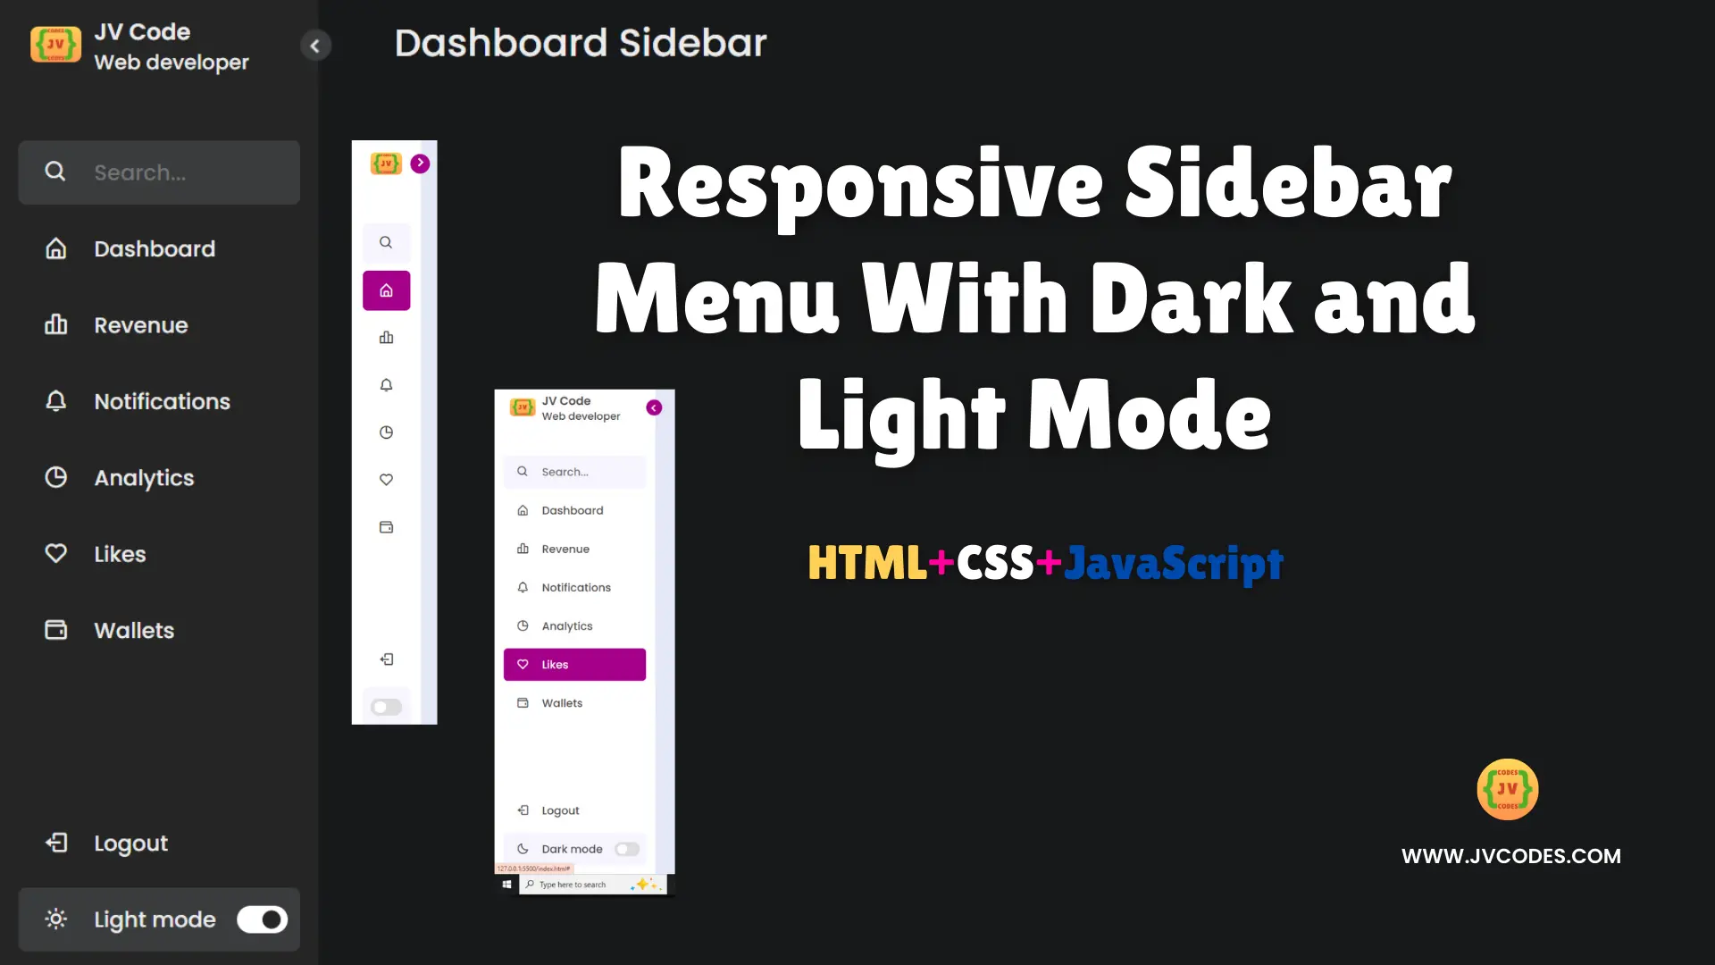Select the Likes menu item
The height and width of the screenshot is (965, 1715).
tap(121, 554)
